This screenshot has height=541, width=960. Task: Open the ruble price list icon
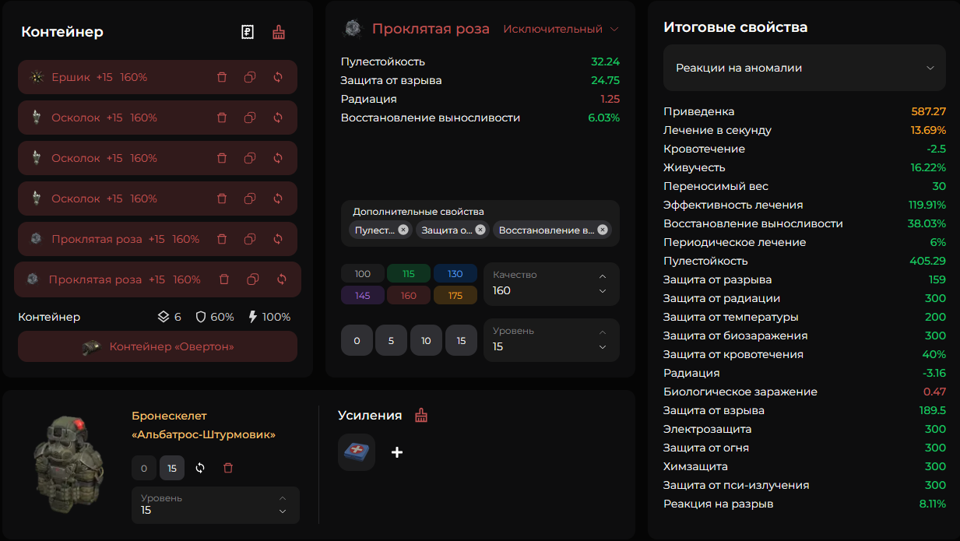coord(248,32)
